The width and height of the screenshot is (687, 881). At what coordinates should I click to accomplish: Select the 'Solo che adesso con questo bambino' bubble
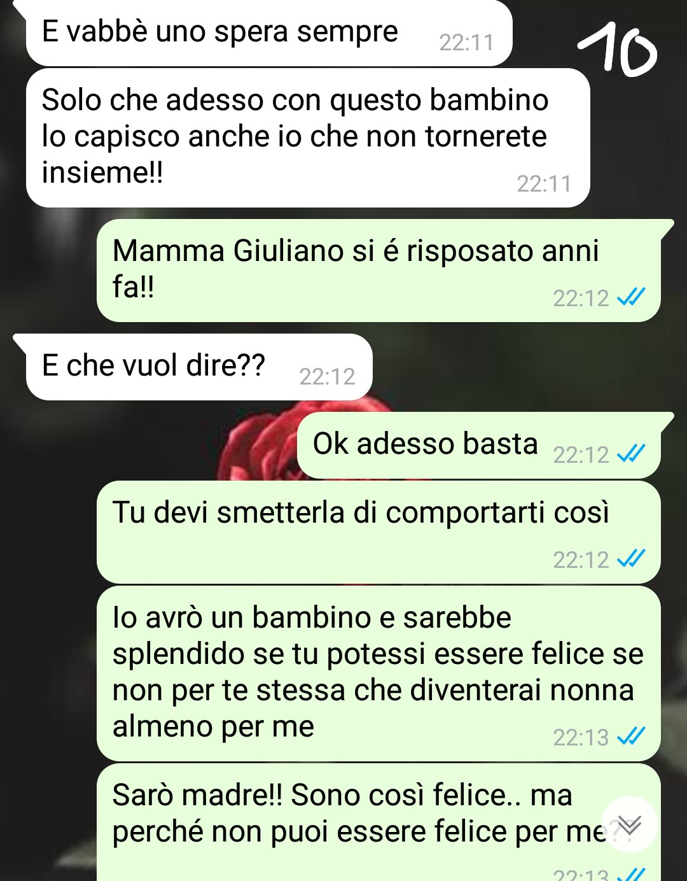coord(308,137)
